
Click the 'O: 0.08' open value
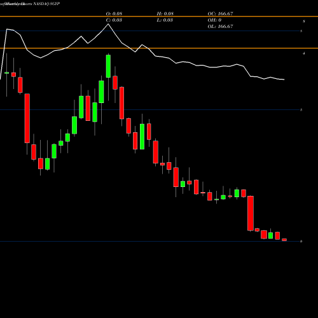tap(114, 13)
